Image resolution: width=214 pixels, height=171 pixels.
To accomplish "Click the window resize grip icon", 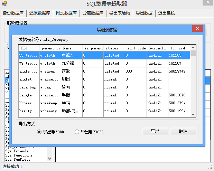I will coord(210,167).
